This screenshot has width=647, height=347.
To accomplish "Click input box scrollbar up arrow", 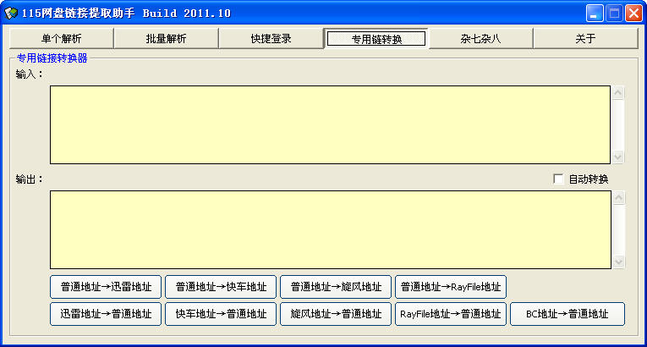I will pos(617,92).
